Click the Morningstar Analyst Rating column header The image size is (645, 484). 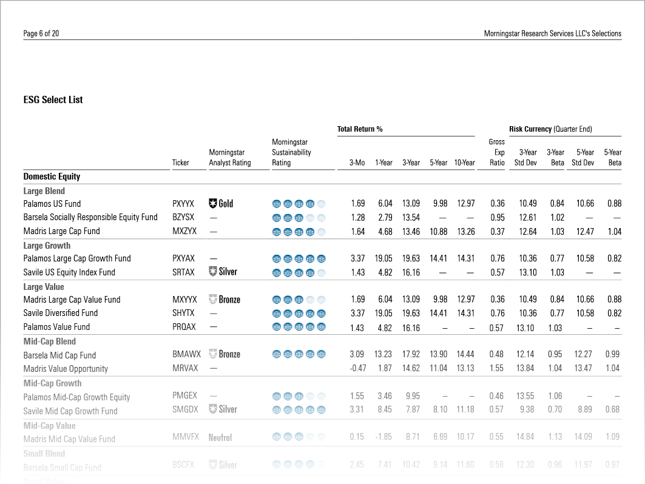pos(229,158)
